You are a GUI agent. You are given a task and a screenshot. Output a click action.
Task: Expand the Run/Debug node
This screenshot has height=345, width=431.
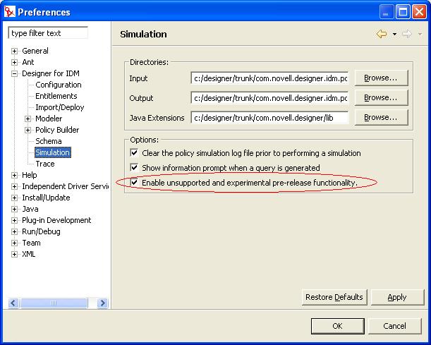tap(14, 231)
